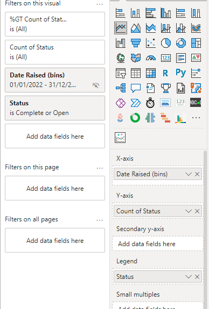The width and height of the screenshot is (209, 309).
Task: Open Filters on all pages more options
Action: point(100,220)
